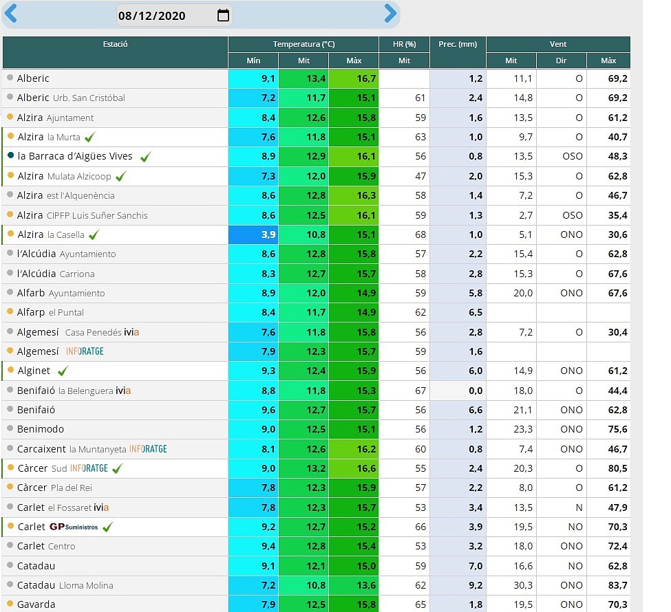Open the calendar date picker icon
The image size is (671, 612).
coord(224,15)
